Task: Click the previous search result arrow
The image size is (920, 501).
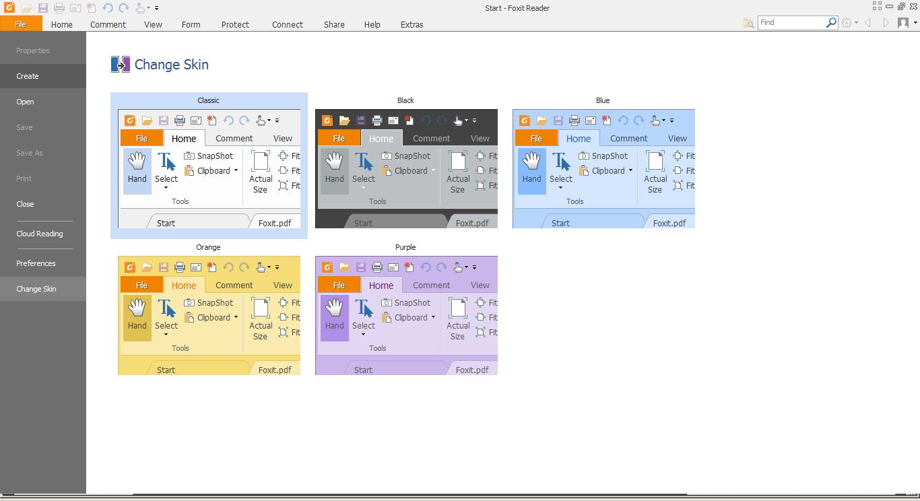Action: point(868,22)
